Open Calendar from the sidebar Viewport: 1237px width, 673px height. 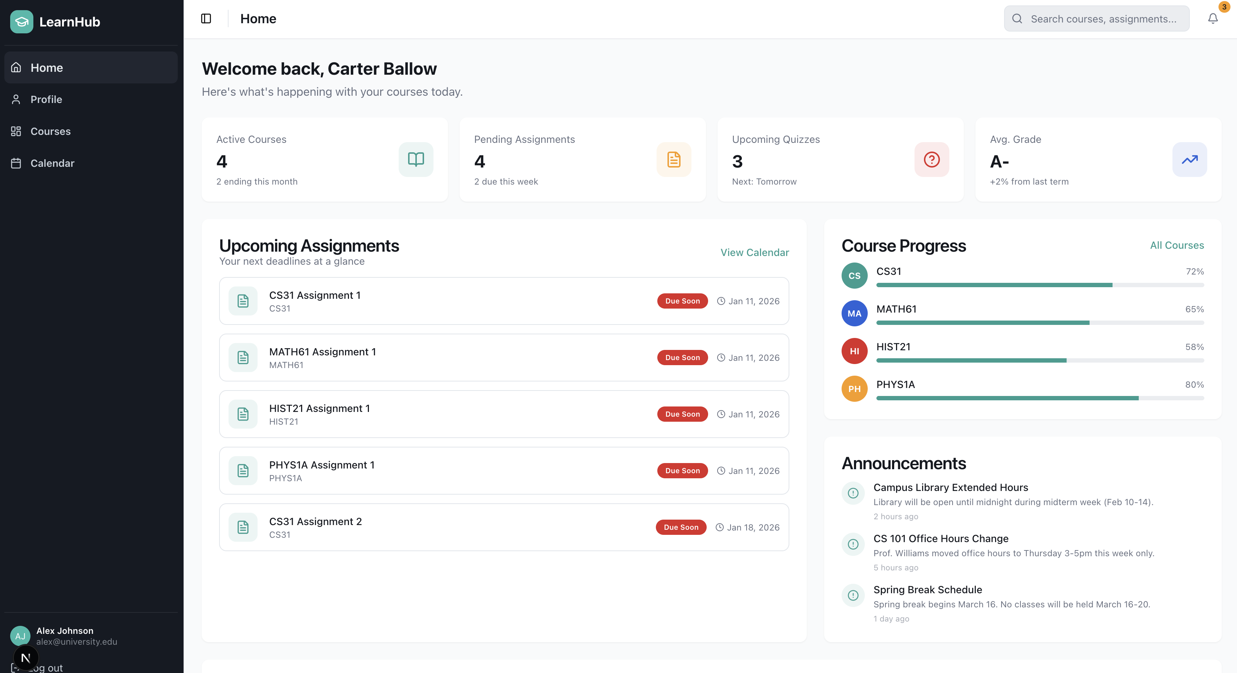click(52, 163)
